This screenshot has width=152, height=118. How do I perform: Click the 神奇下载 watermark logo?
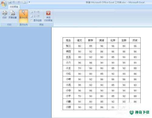coord(140,113)
